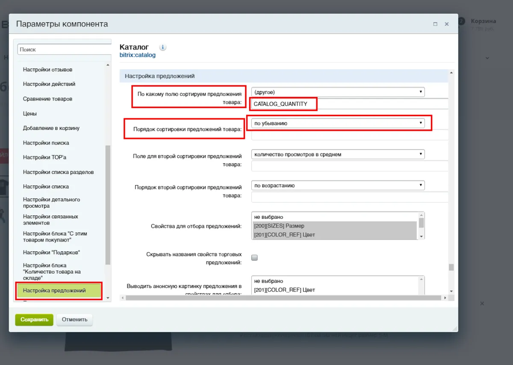Open Настройки блока "С этим товаром покупают"
Viewport: 513px width, 365px height.
(x=55, y=237)
